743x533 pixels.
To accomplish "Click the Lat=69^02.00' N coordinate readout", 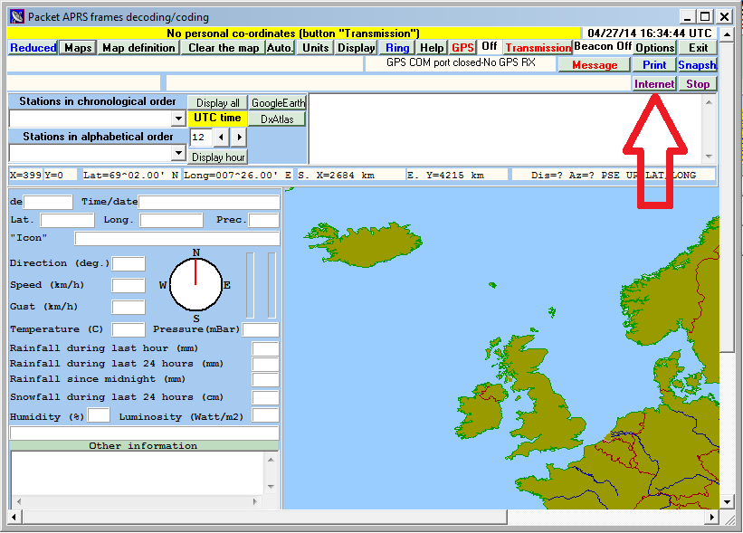I will (x=130, y=176).
